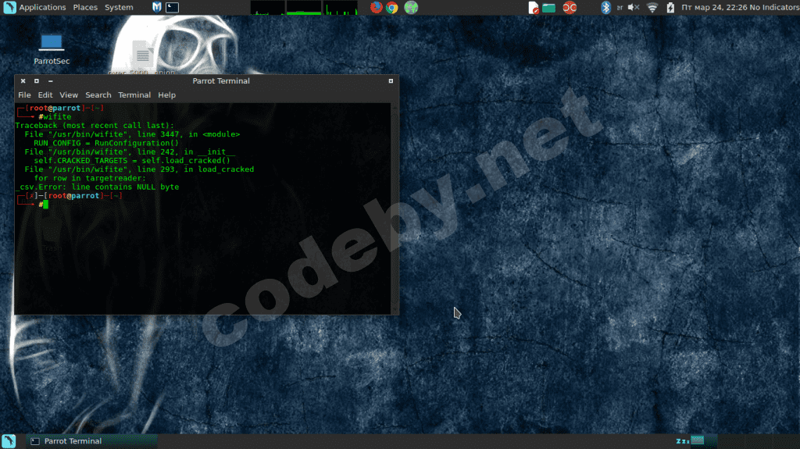
Task: Maximize the Parrot Terminal window
Action: click(36, 80)
